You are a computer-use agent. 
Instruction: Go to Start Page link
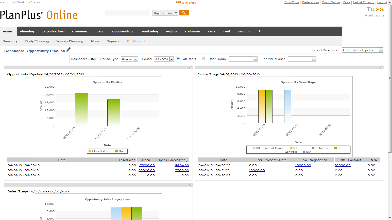click(x=292, y=2)
